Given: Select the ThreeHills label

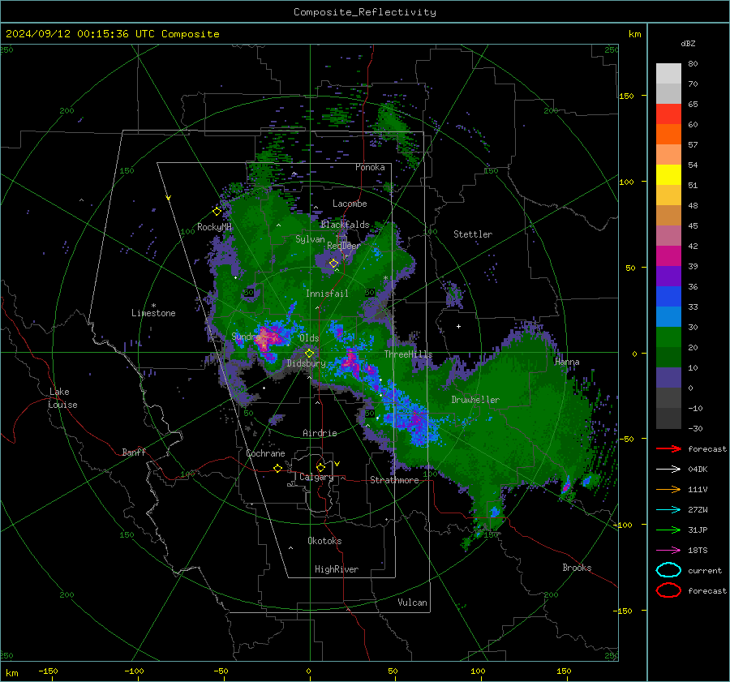Looking at the screenshot, I should point(408,354).
